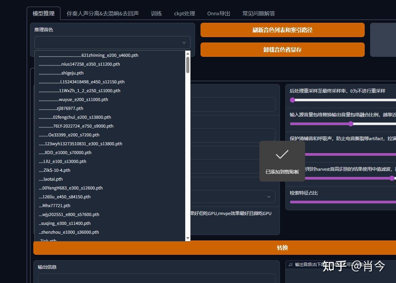Click 卸载音色省显存 button
This screenshot has height=283, width=396.
(x=282, y=50)
